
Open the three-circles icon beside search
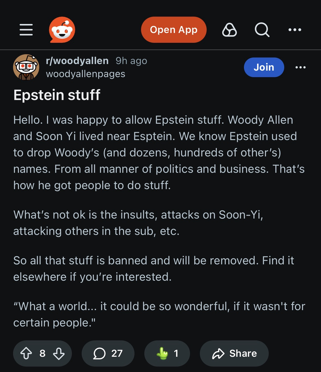pos(230,30)
